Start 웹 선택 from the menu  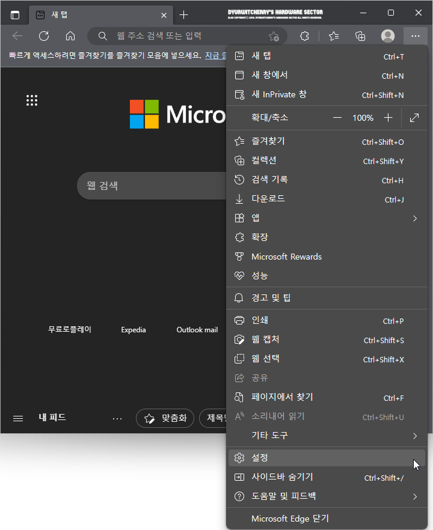tap(327, 359)
